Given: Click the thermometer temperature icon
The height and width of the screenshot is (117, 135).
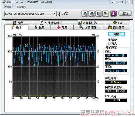Looking at the screenshot, I should [x=59, y=14].
